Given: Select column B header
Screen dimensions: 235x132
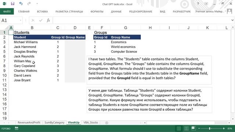Looking at the screenshot, I should point(32,28).
